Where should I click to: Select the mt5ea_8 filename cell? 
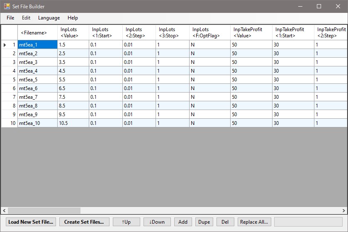pyautogui.click(x=37, y=106)
